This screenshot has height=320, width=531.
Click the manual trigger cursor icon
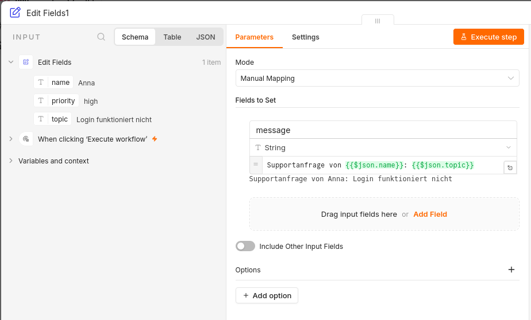tap(26, 139)
